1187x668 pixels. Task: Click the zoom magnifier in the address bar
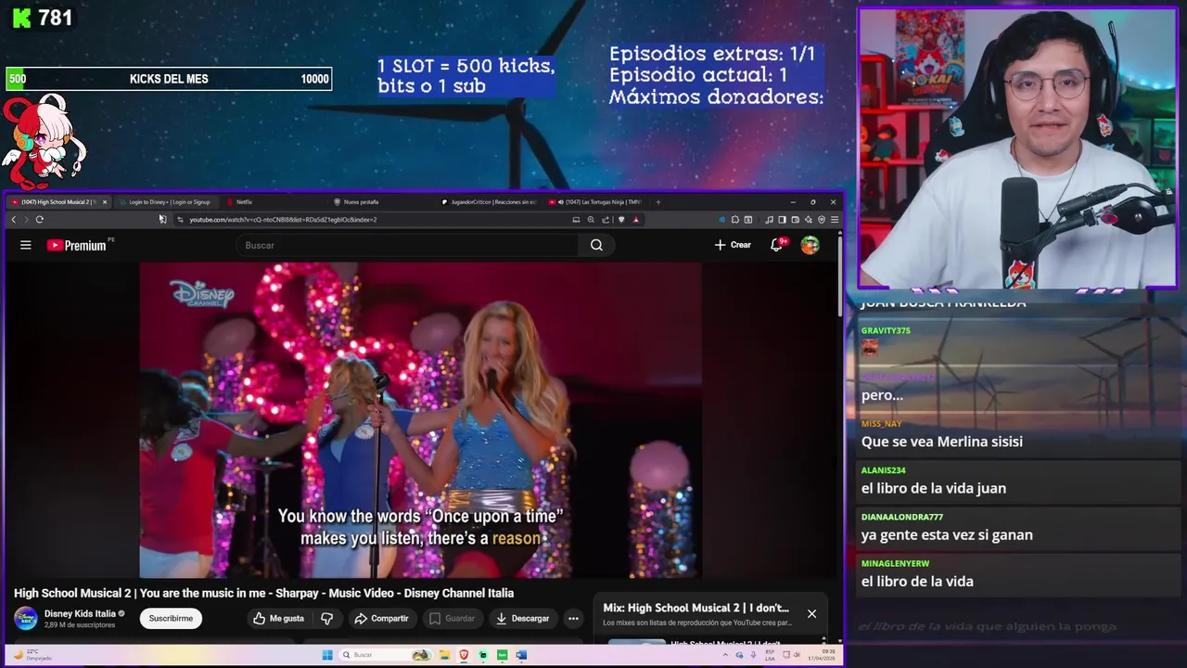click(x=591, y=220)
